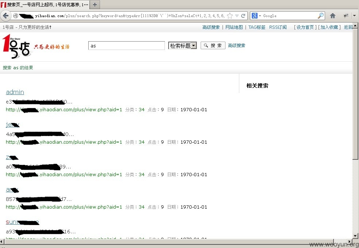Click 设为首页 link
The image size is (359, 248).
[305, 27]
